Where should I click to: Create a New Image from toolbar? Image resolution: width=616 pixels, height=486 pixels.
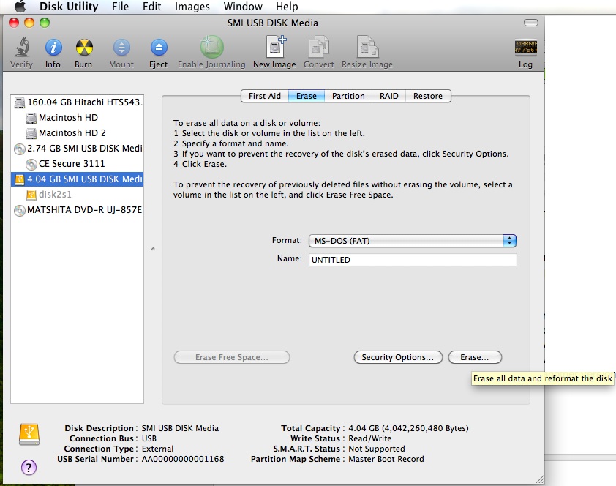click(x=275, y=47)
